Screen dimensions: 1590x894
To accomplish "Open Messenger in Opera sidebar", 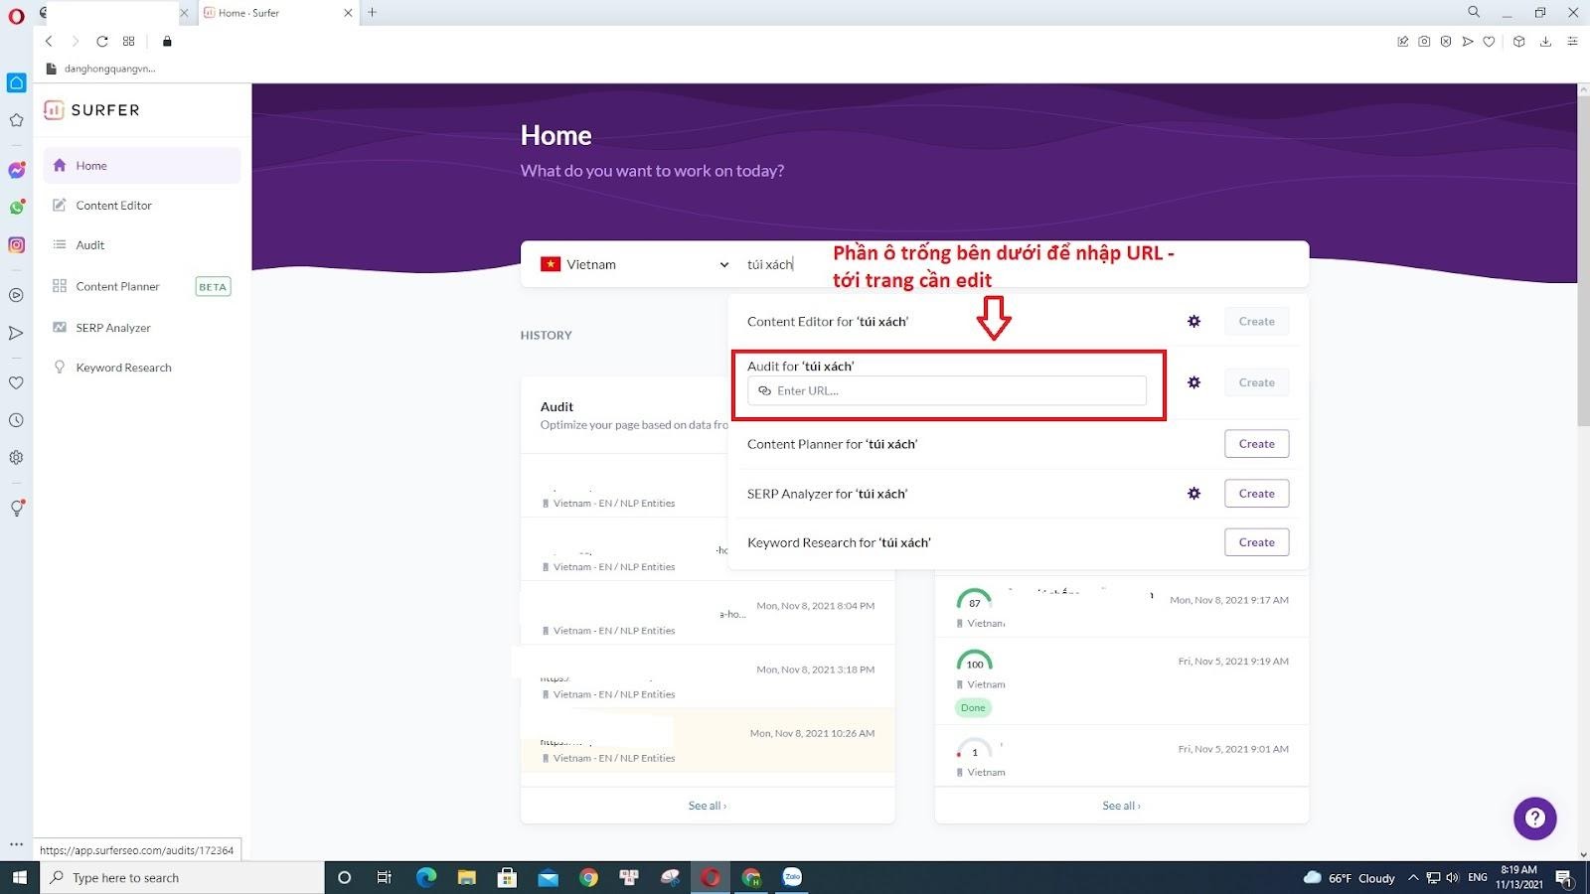I will (16, 170).
